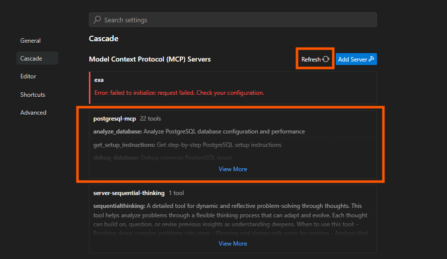Refresh the MCP servers list
447x259 pixels.
[315, 59]
